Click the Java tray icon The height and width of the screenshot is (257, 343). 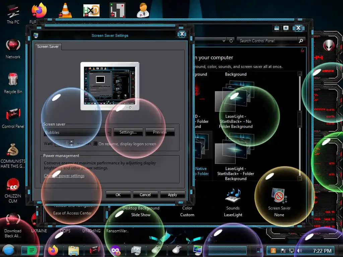273,251
